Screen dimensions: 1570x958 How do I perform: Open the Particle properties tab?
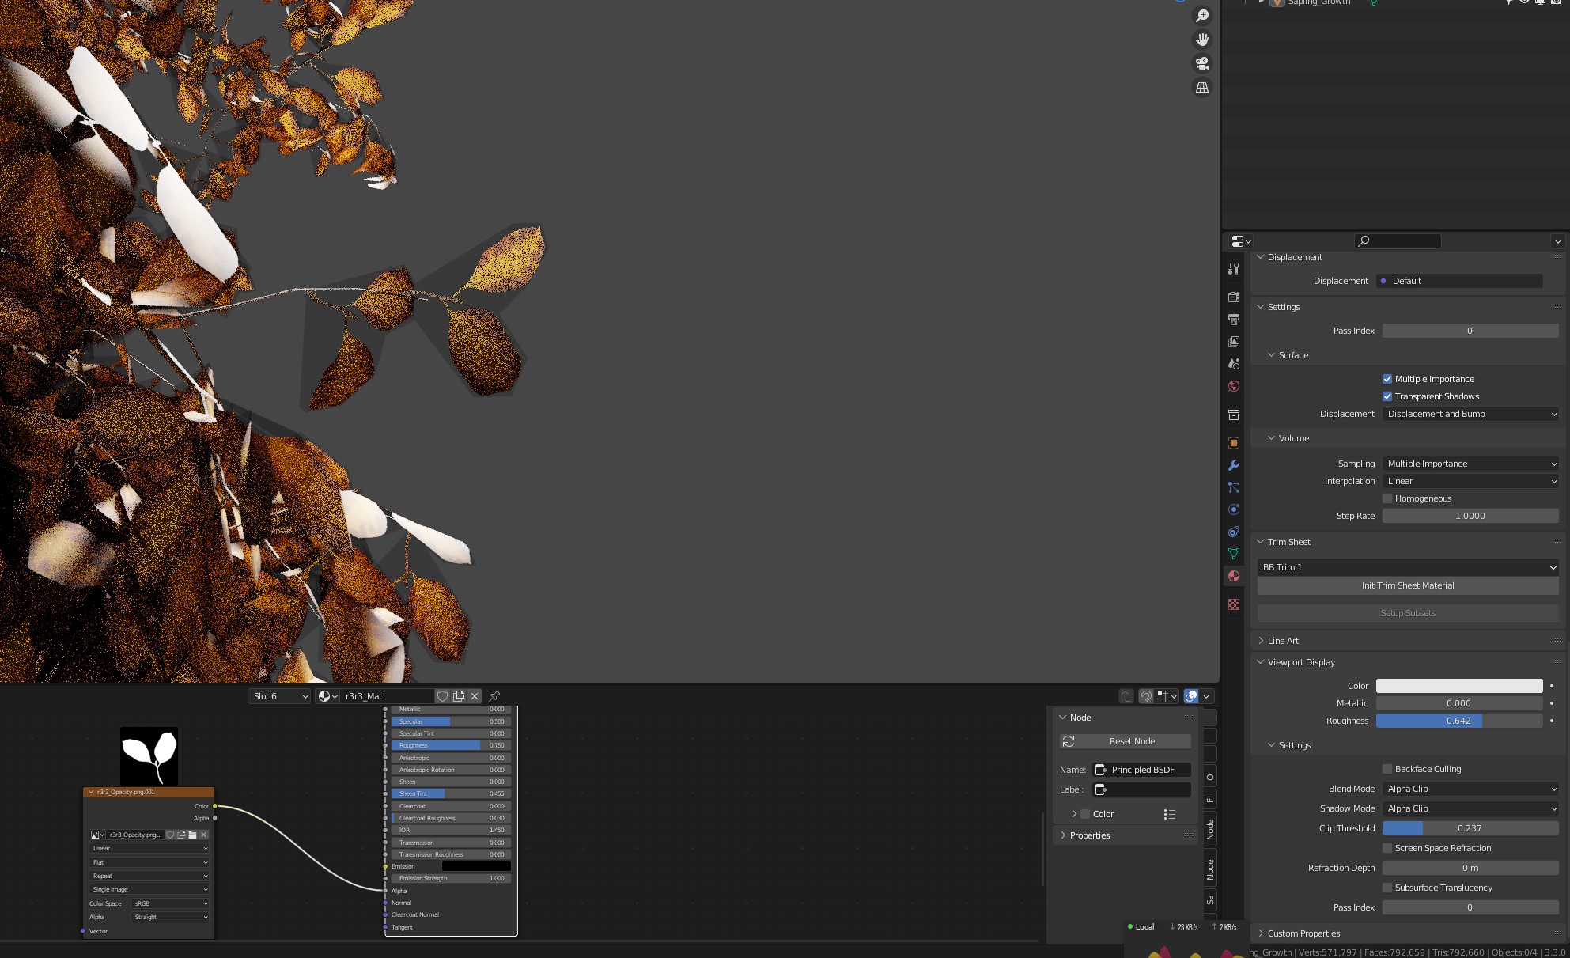click(1234, 487)
